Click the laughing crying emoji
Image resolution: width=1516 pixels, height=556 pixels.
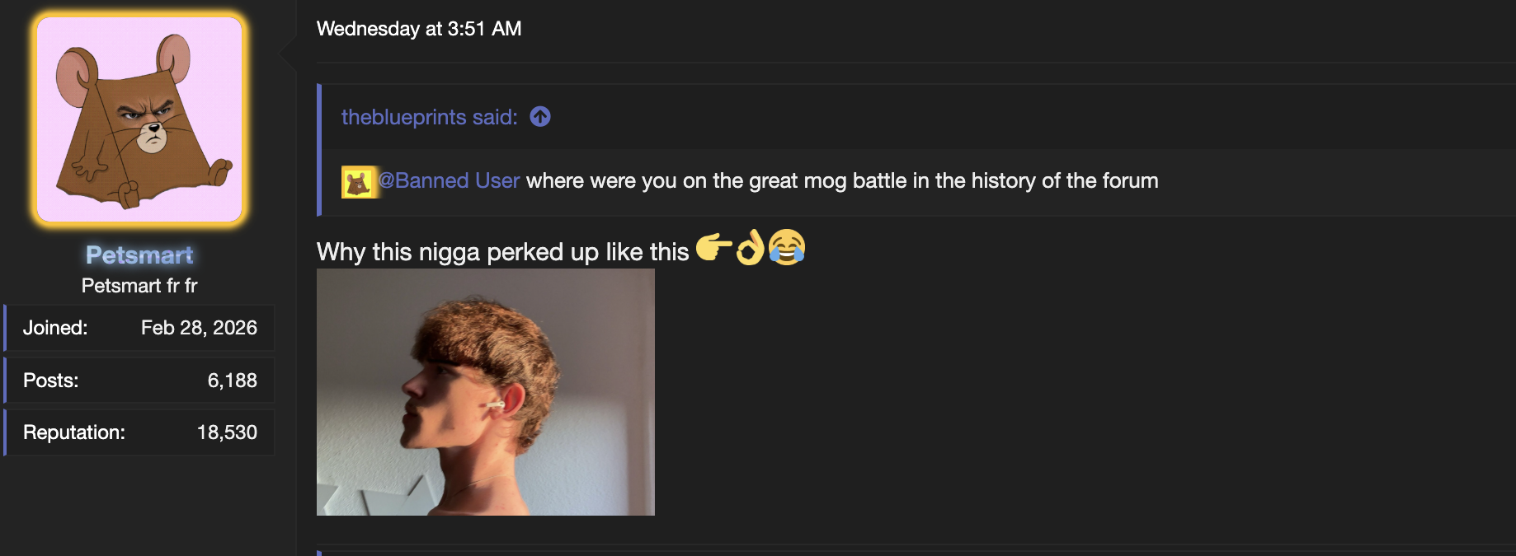[x=787, y=247]
